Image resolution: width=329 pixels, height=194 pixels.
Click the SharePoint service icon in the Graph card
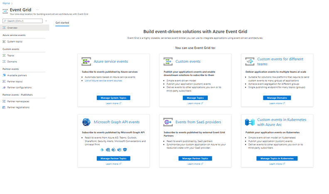113,150
